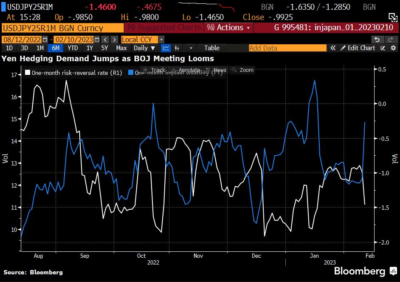
Task: Click the open price Op -.9850
Action: tap(73, 17)
